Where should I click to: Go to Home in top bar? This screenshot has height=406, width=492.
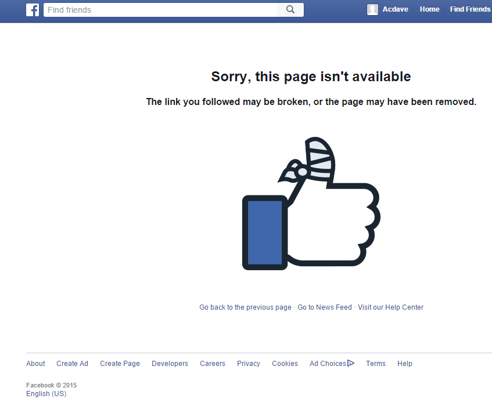[429, 9]
